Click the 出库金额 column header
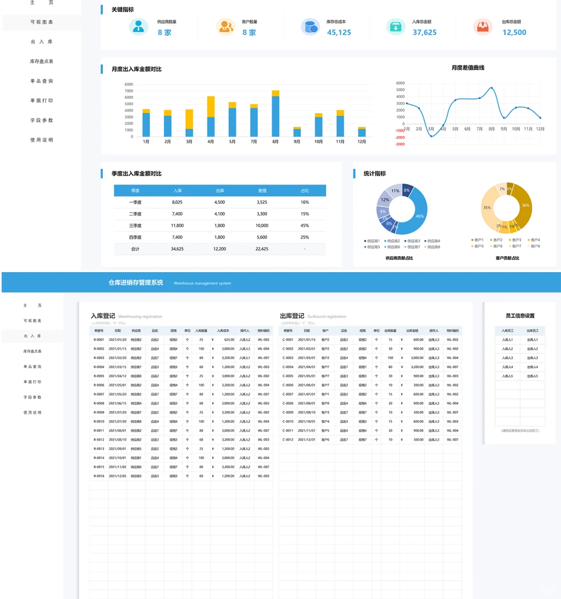Image resolution: width=561 pixels, height=599 pixels. [x=412, y=331]
